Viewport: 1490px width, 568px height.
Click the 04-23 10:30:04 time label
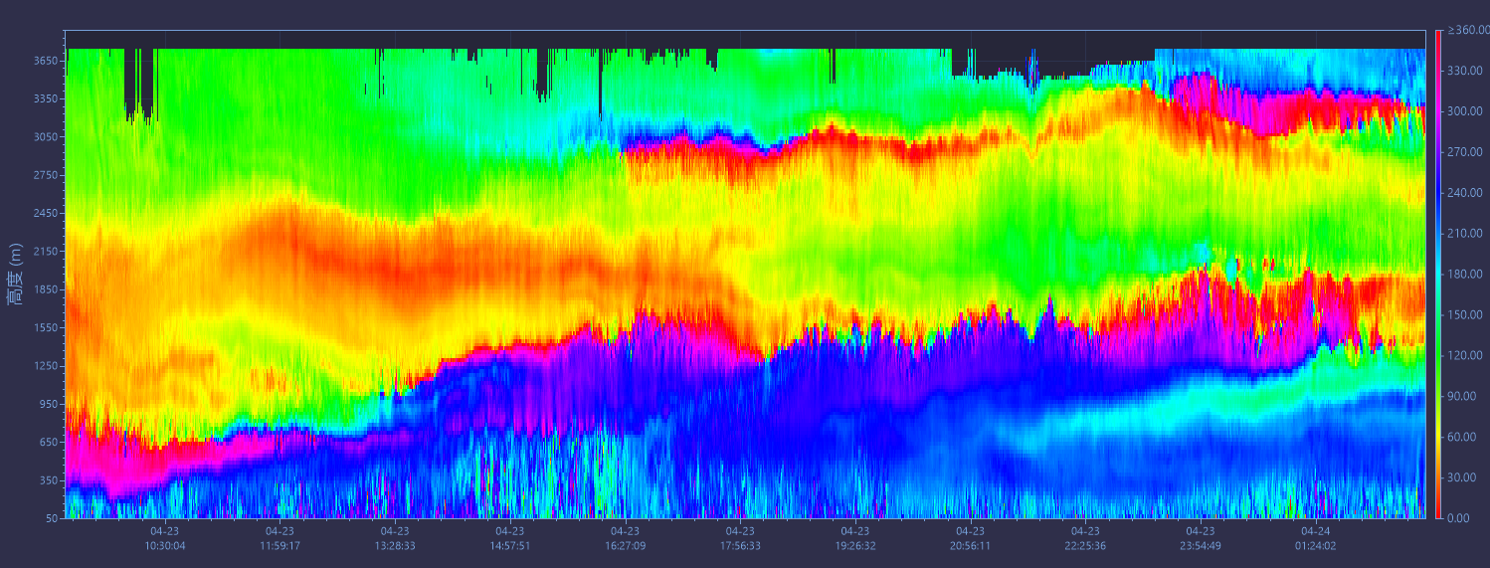pyautogui.click(x=165, y=538)
